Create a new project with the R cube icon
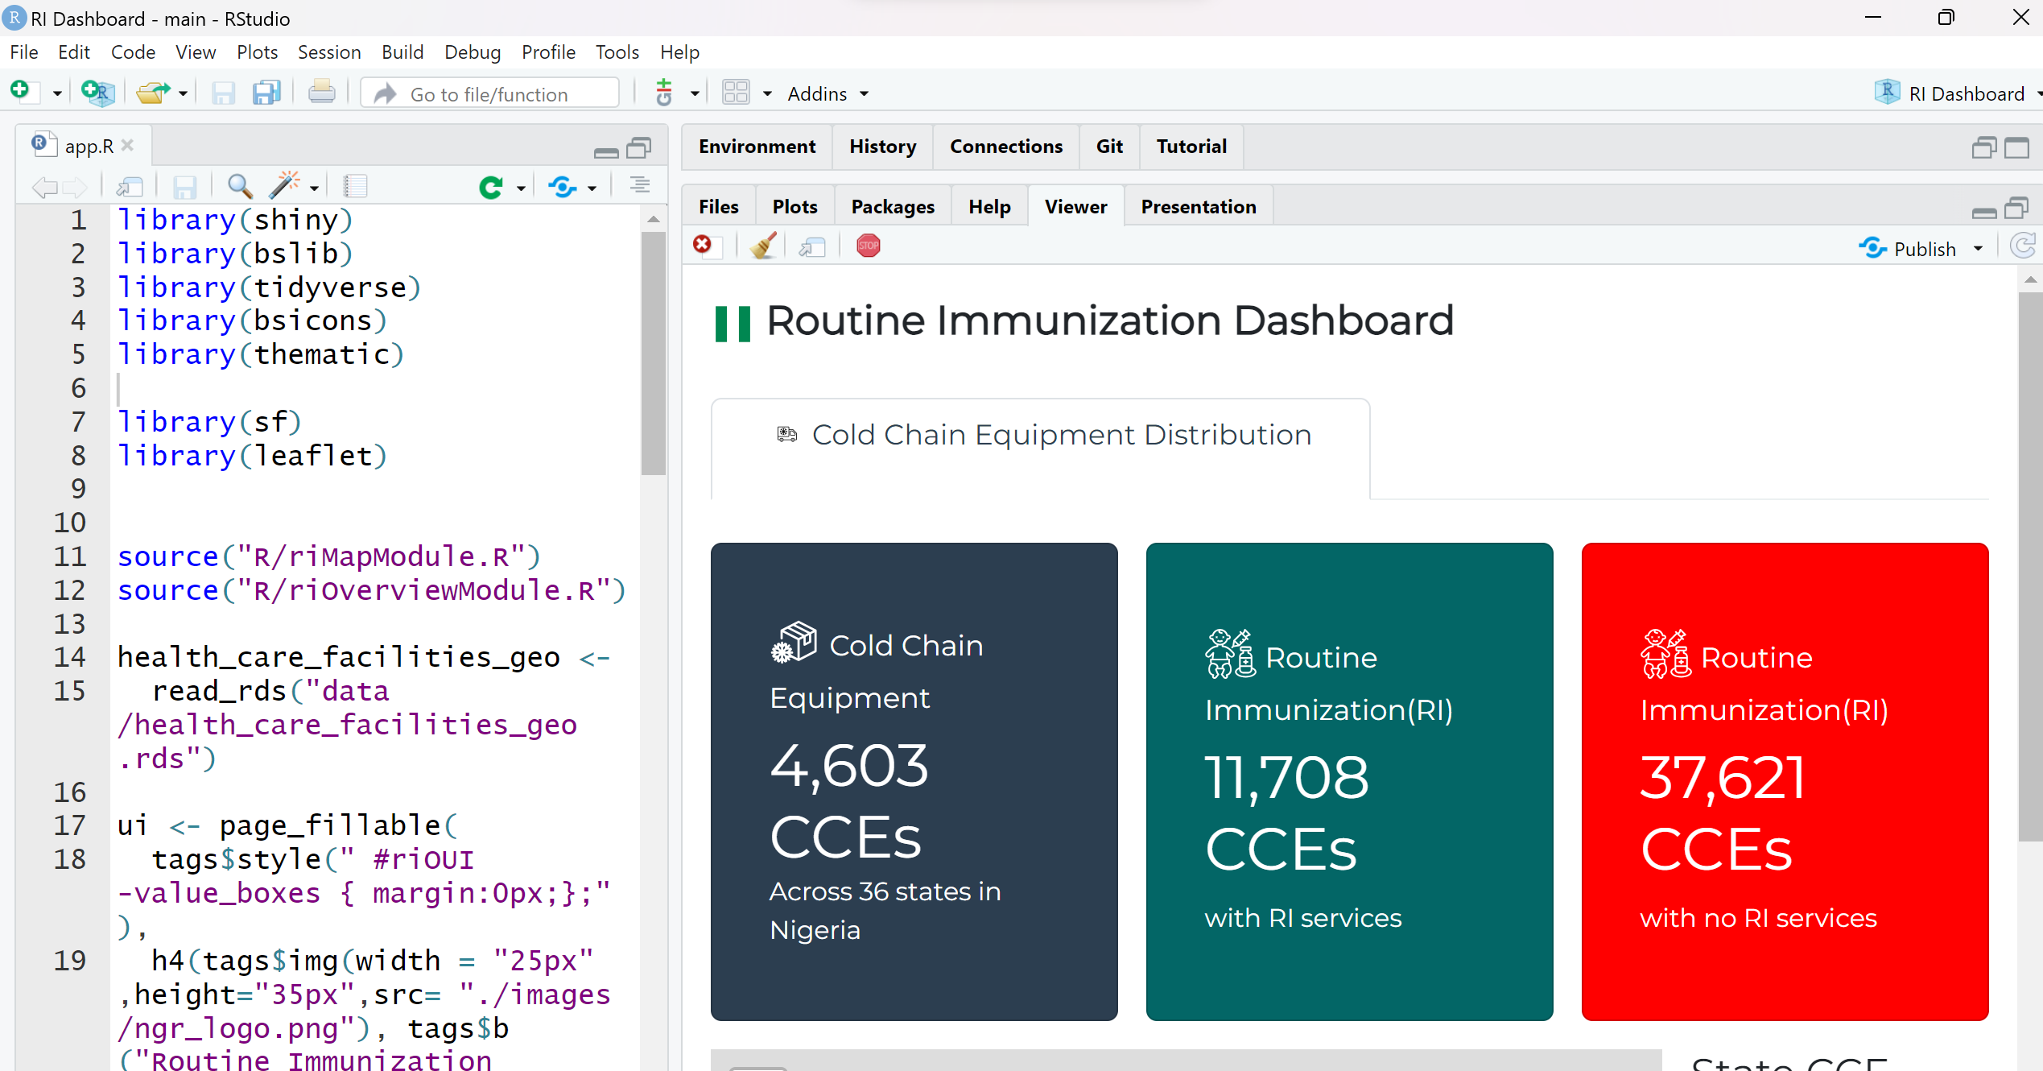2043x1071 pixels. point(97,93)
